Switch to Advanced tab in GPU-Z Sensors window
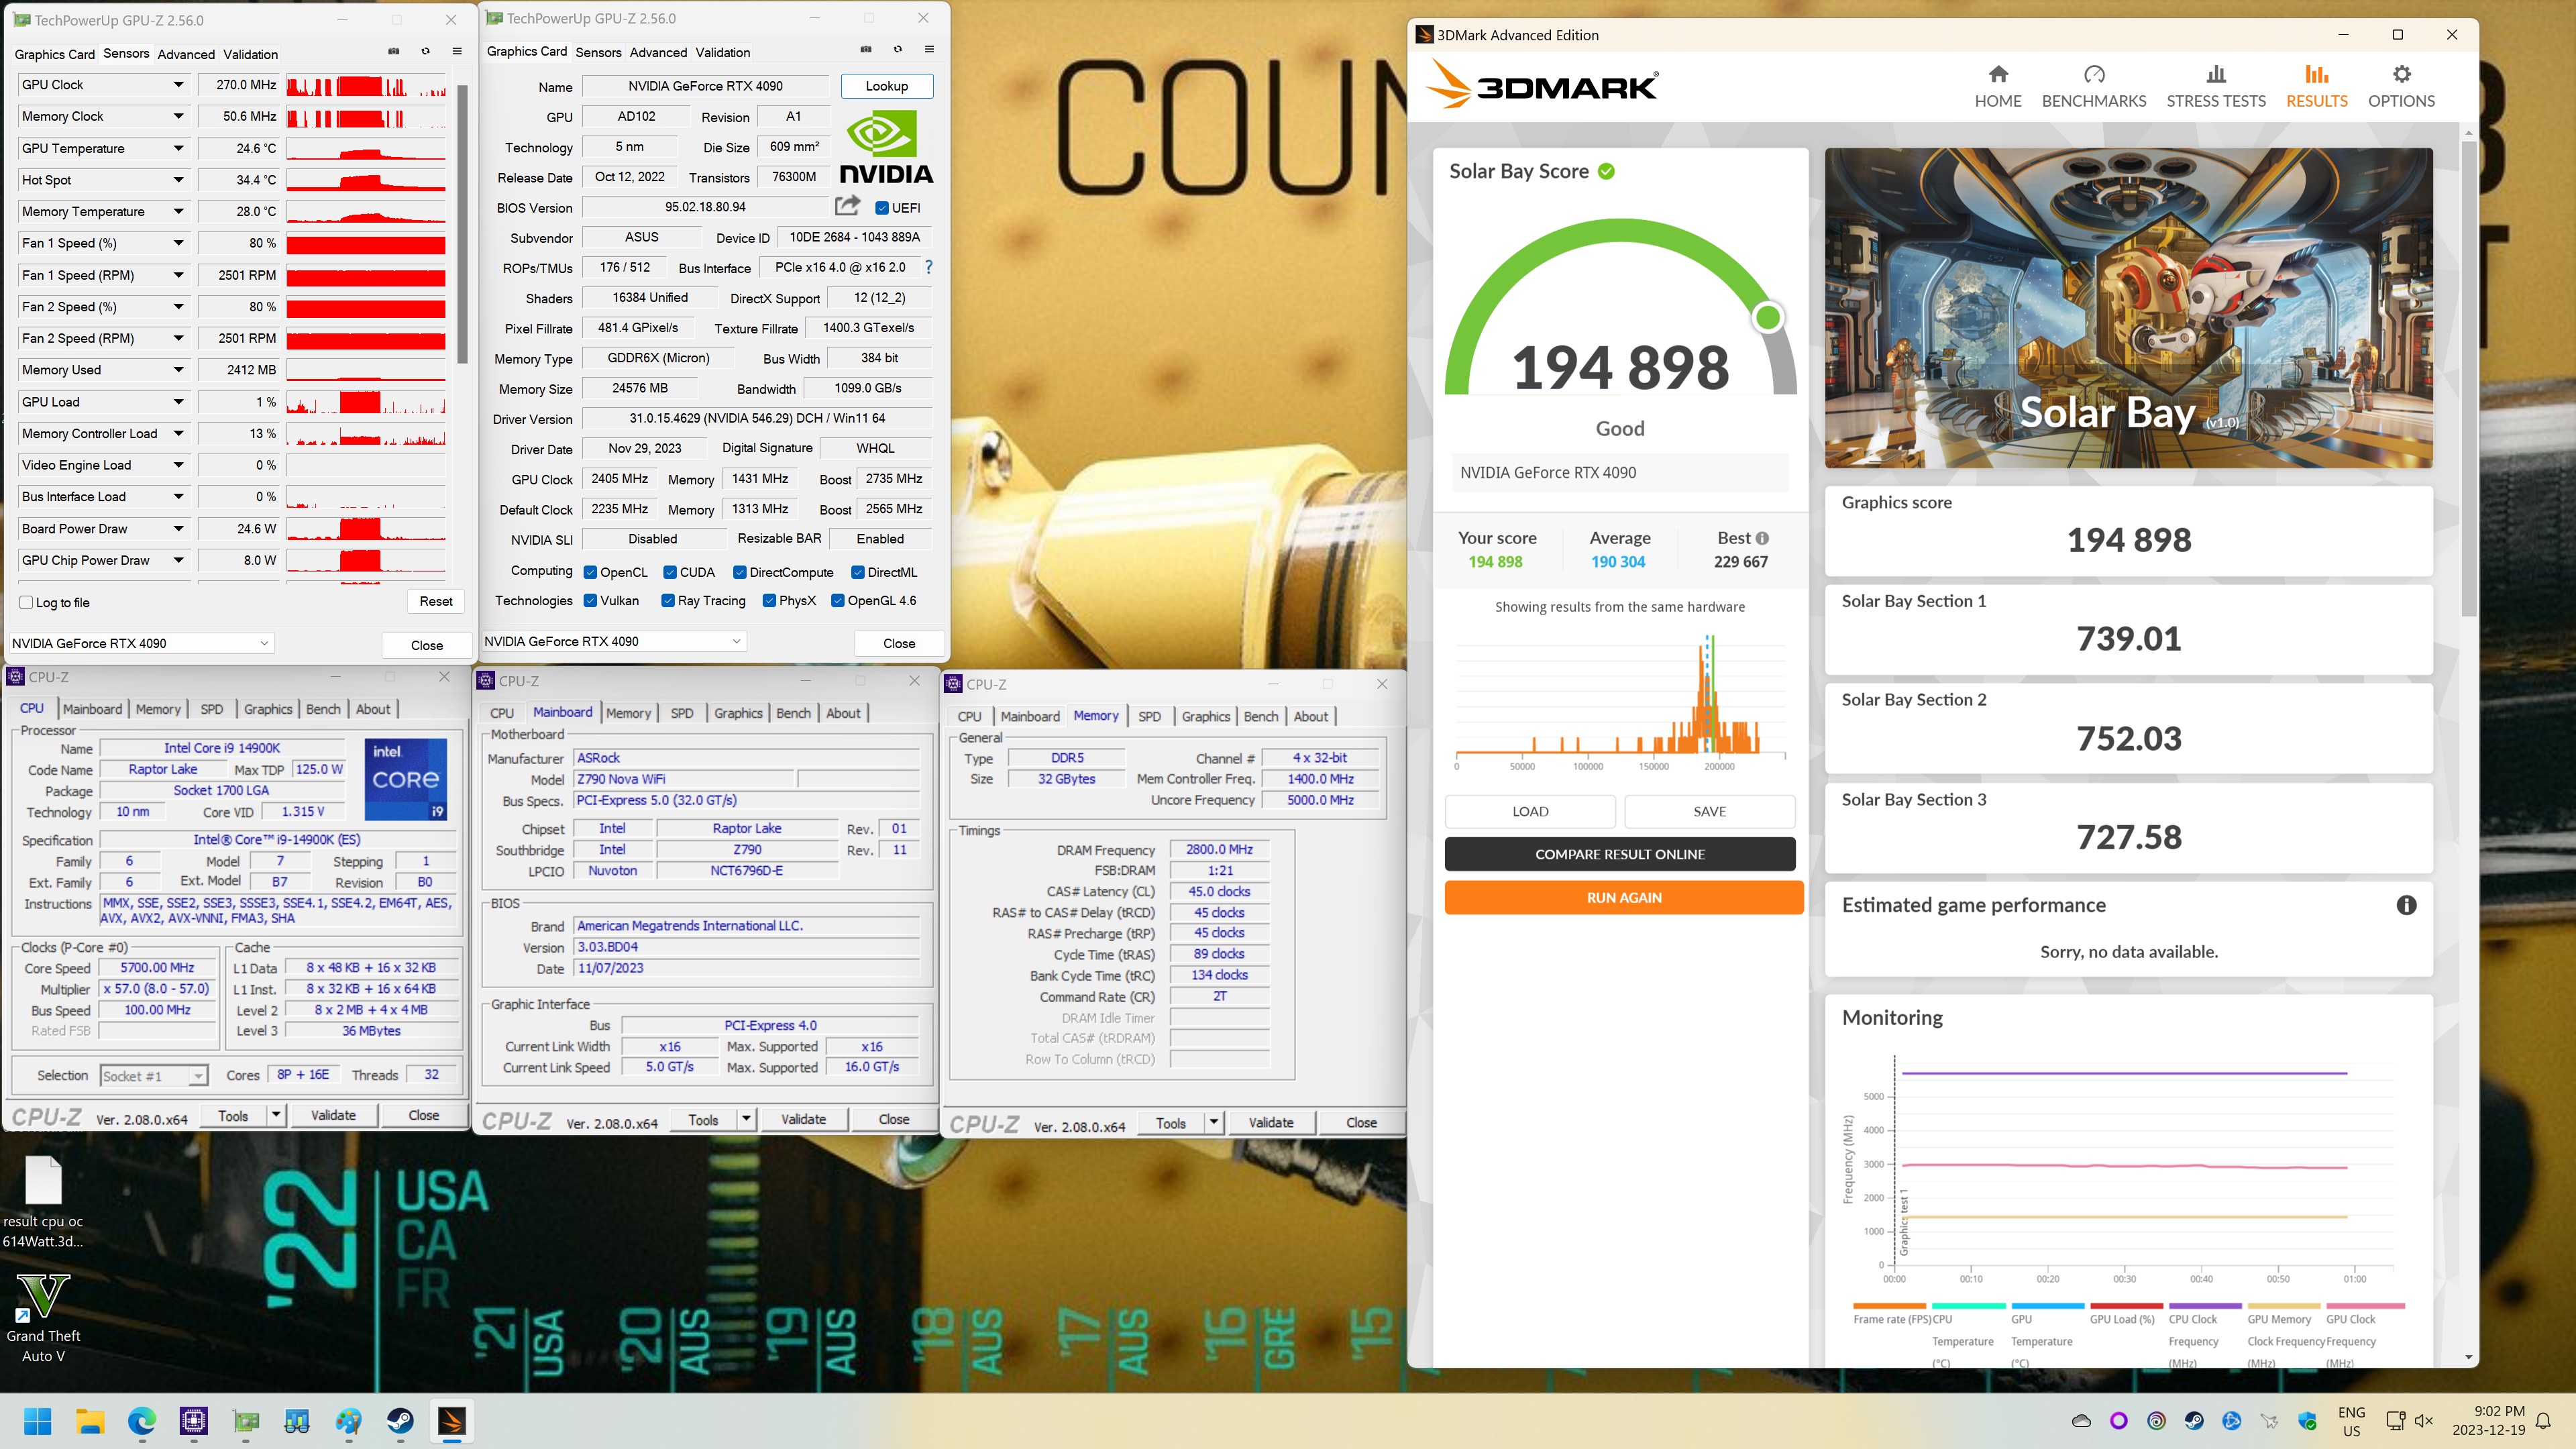 [x=186, y=54]
